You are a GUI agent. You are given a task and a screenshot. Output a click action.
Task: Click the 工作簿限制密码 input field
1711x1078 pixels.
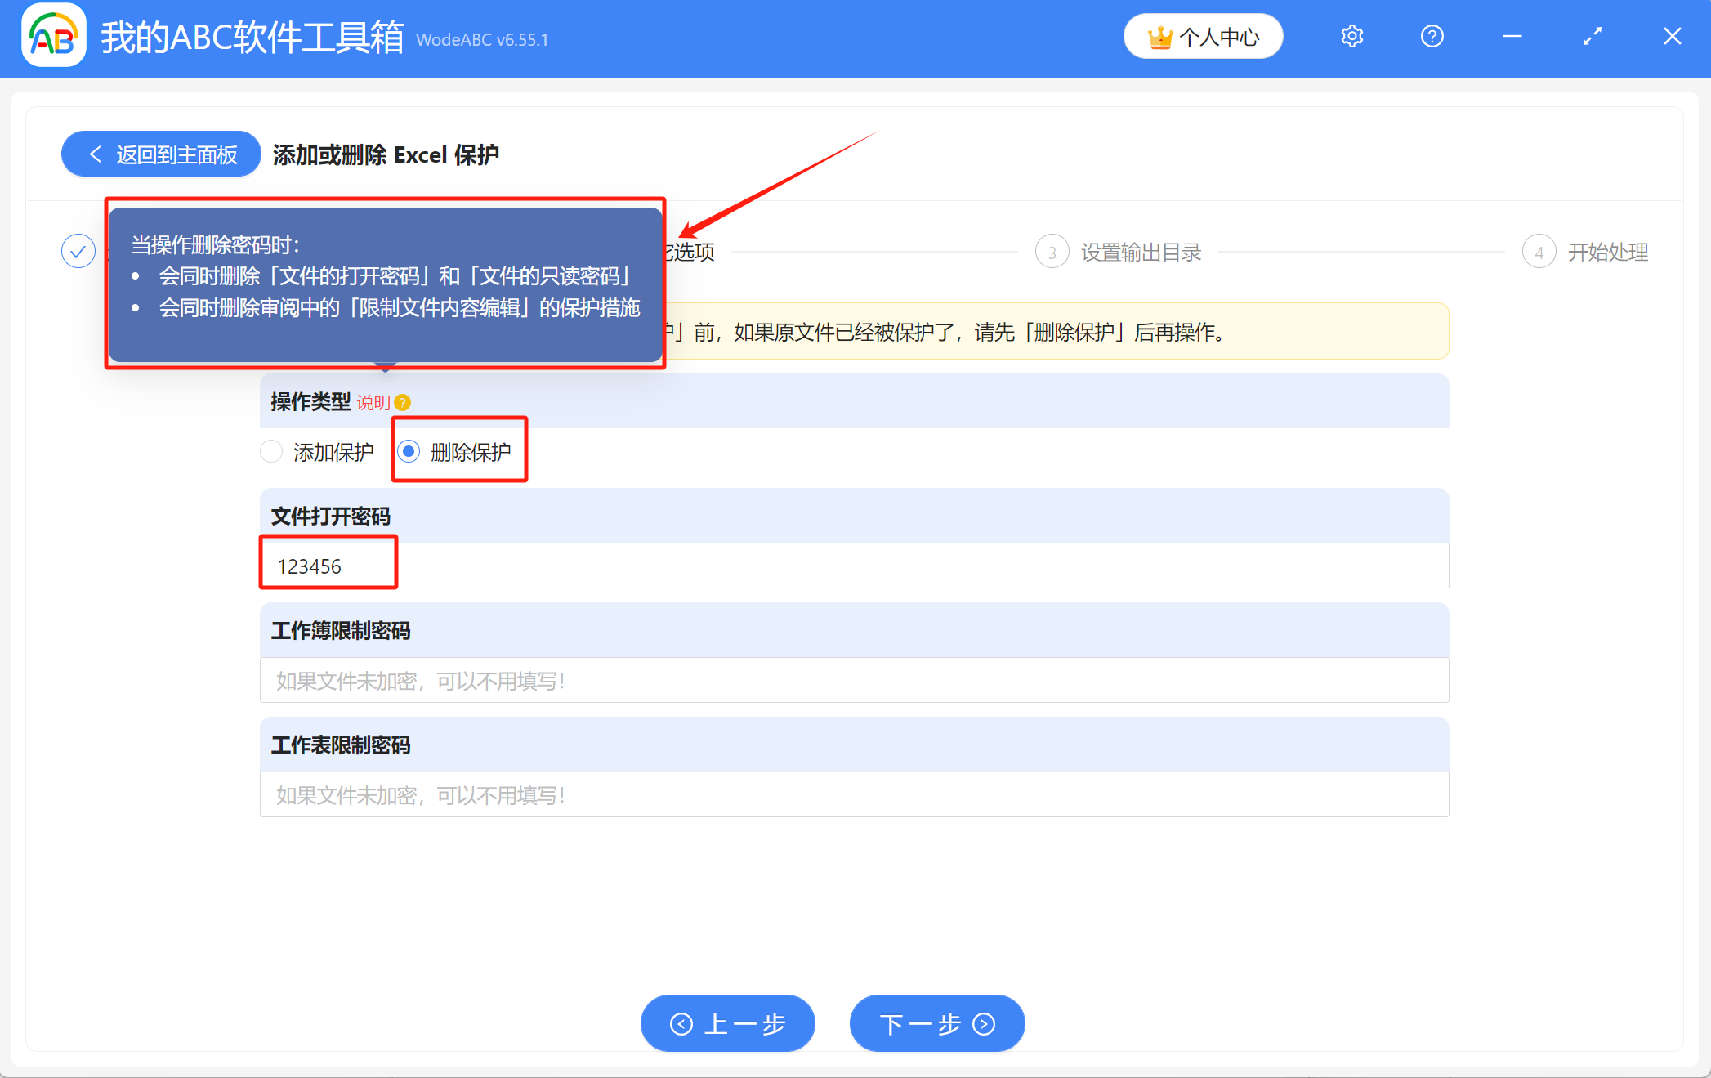(x=853, y=680)
